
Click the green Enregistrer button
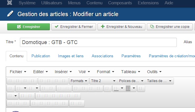(29, 27)
